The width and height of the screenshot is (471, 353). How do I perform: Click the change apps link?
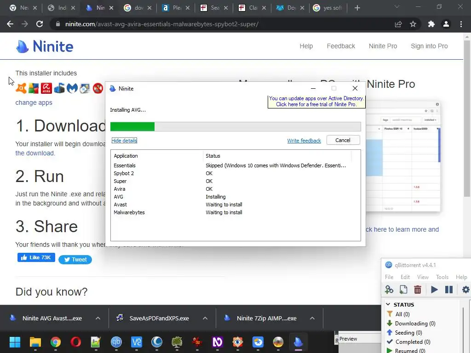pos(34,102)
